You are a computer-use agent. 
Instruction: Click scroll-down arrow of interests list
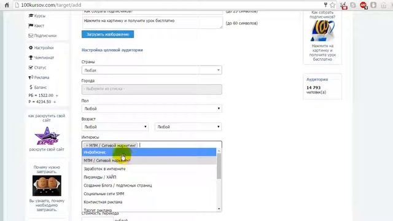click(219, 209)
